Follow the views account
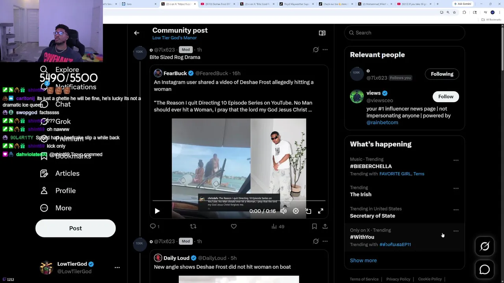This screenshot has height=283, width=504. (x=446, y=96)
